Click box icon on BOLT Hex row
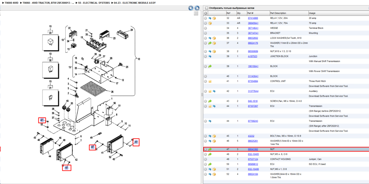The width and height of the screenshot is (369, 184). 214,136
